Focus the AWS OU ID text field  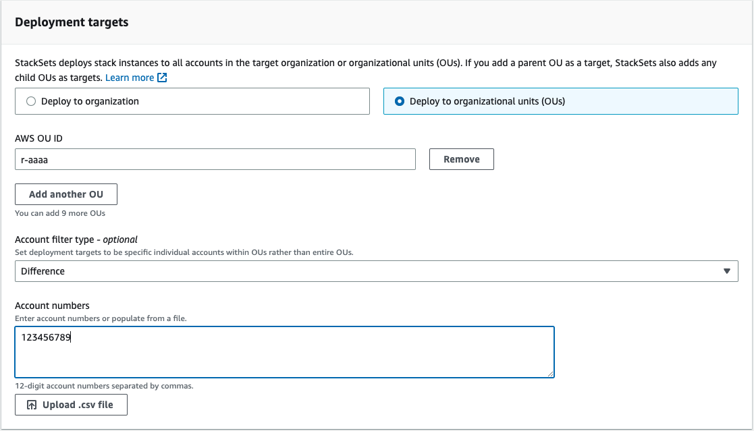(x=215, y=159)
